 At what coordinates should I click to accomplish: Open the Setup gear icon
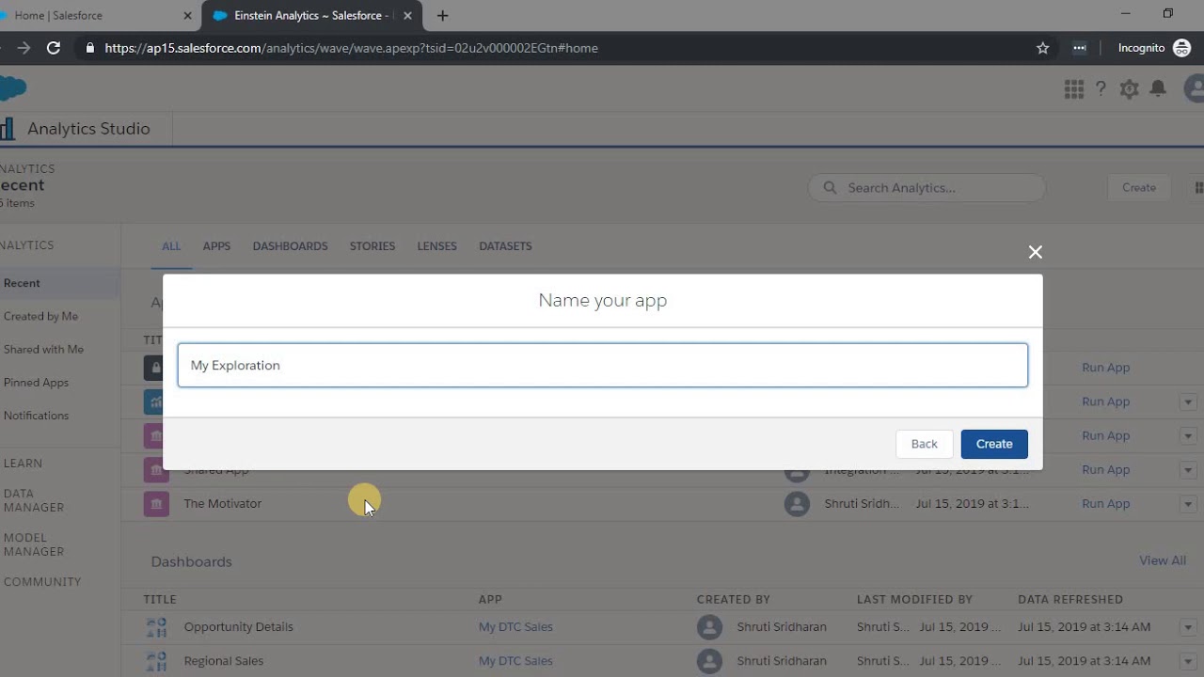(x=1130, y=88)
